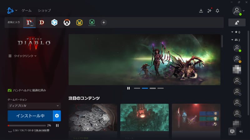This screenshot has height=140, width=250.
Task: Open the add friend settings button
Action: (x=237, y=22)
